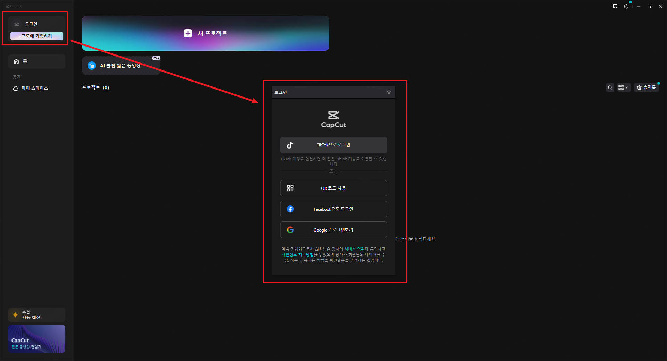Click the Google logo icon

point(290,230)
